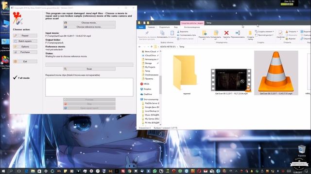Select Автозагрузки in the navigation pane

[x=150, y=59]
